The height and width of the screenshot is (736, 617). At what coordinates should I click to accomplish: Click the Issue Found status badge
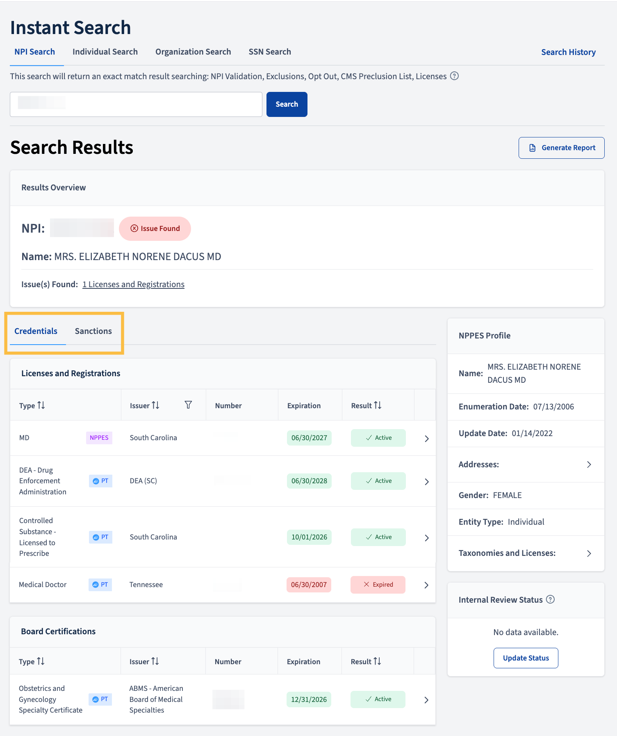(x=155, y=229)
